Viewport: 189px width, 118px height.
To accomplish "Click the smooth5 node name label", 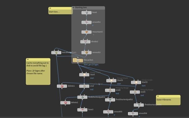I will 118,112.
